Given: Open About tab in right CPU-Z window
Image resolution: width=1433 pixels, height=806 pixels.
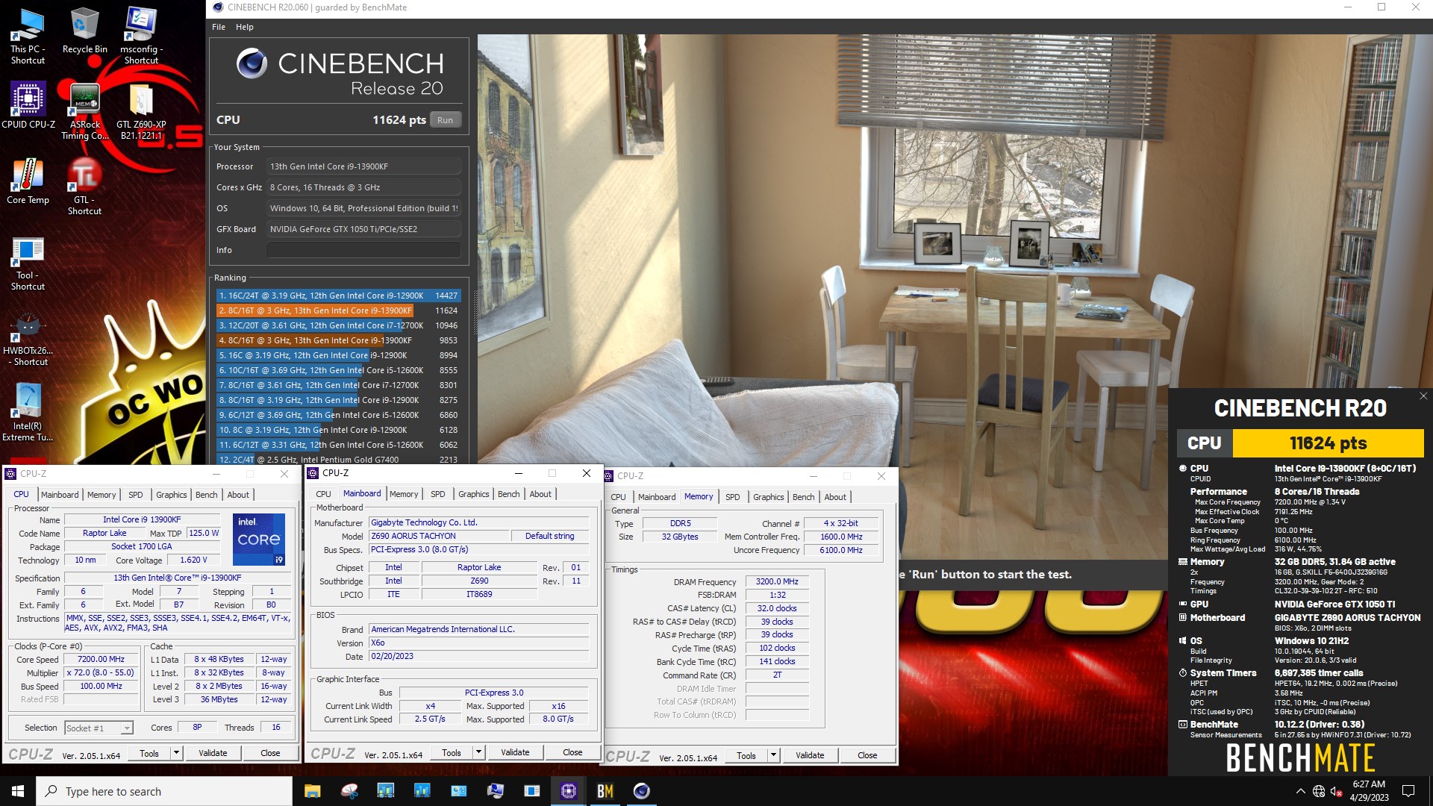Looking at the screenshot, I should point(835,497).
